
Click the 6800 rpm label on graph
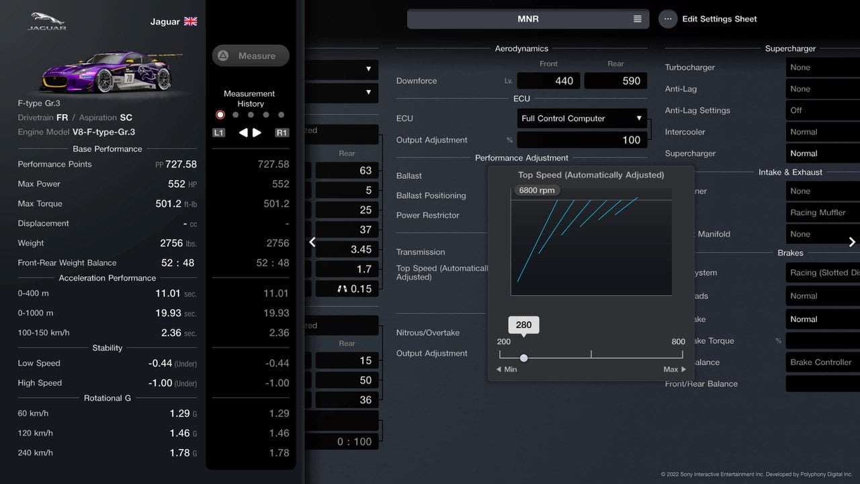click(x=537, y=190)
